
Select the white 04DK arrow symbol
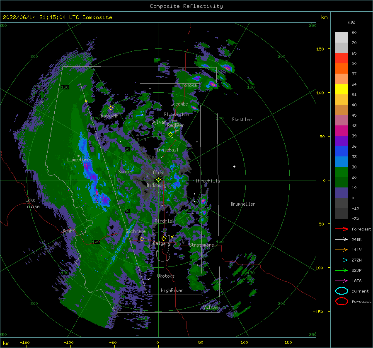pyautogui.click(x=342, y=239)
